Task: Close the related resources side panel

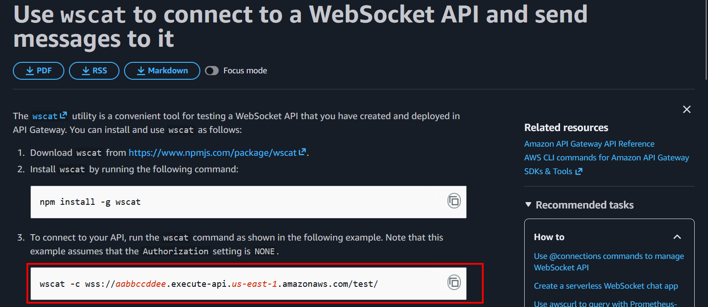Action: tap(686, 110)
